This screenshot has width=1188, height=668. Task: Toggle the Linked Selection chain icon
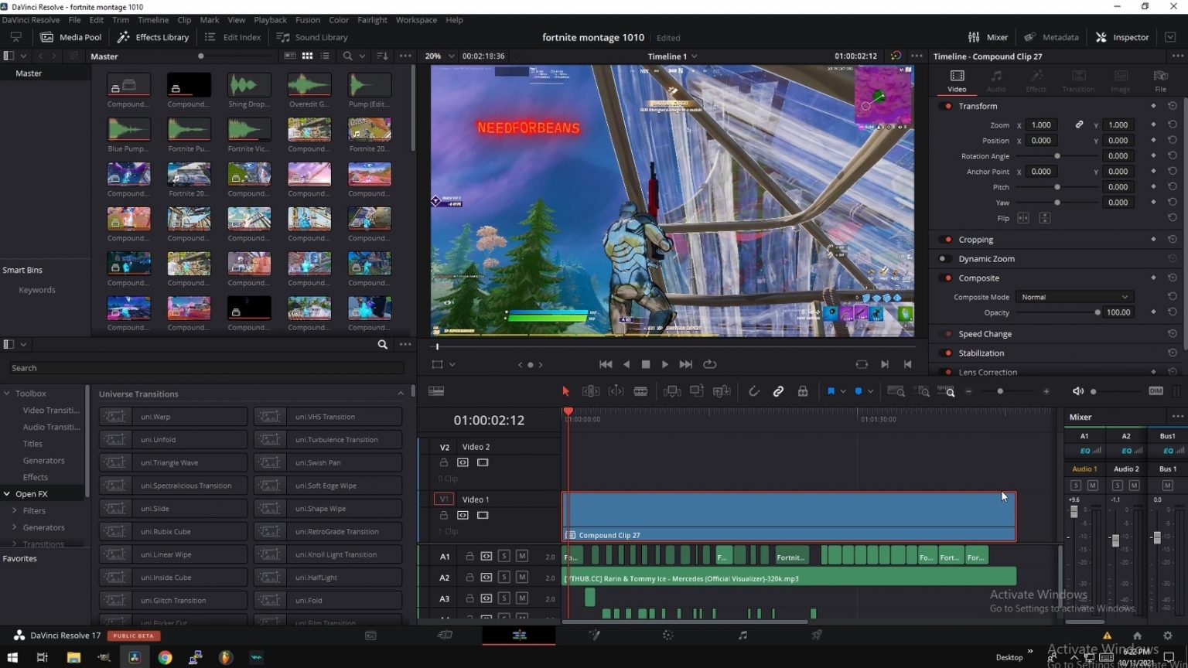778,391
